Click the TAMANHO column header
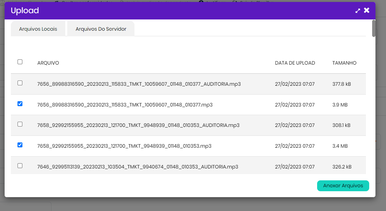Viewport: 386px width, 211px height. (344, 63)
